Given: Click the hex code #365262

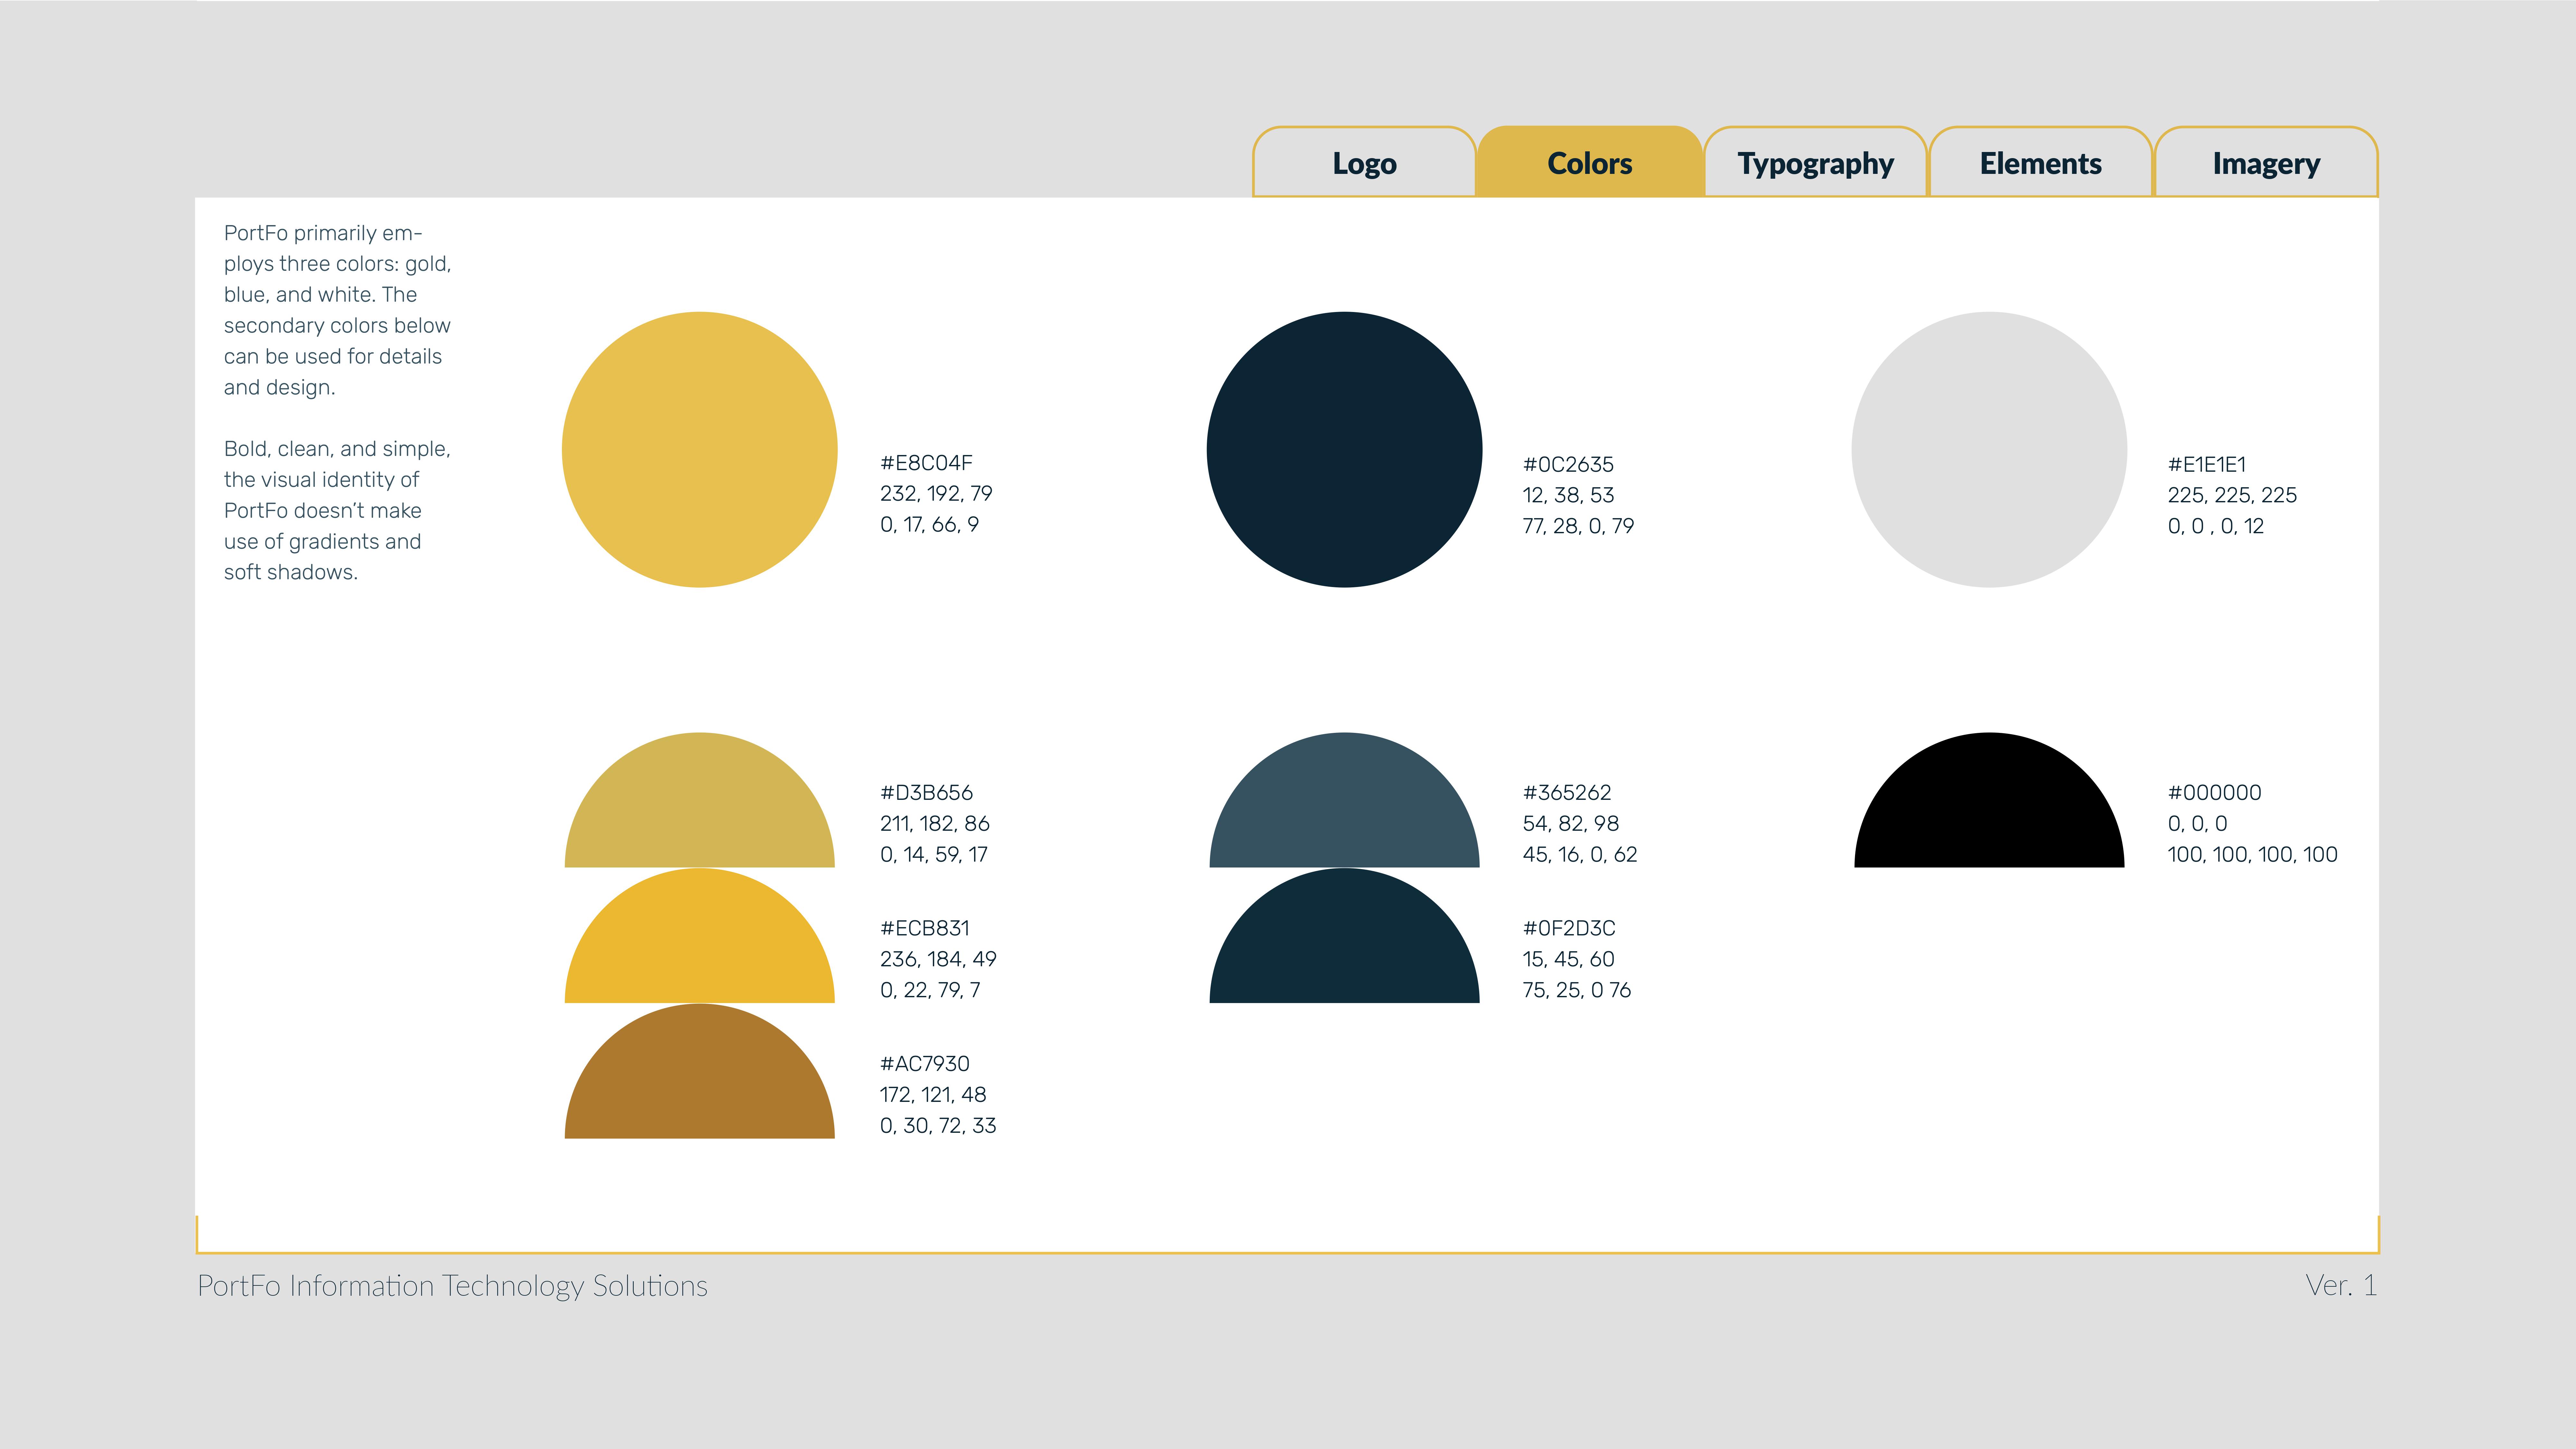Looking at the screenshot, I should pos(1567,793).
